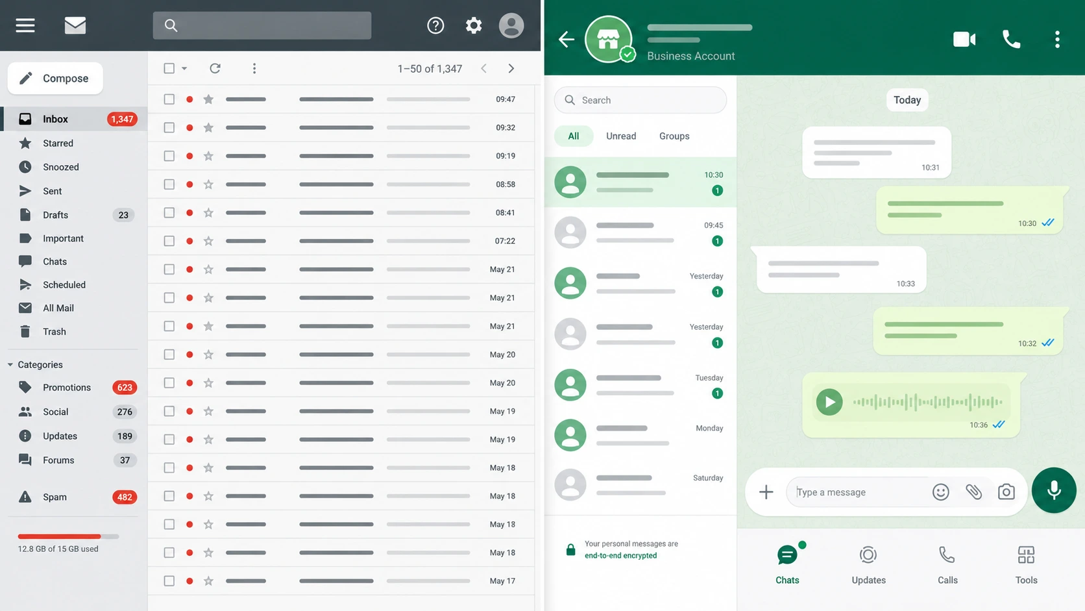Viewport: 1085px width, 611px height.
Task: Open select-all dropdown arrow in mail toolbar
Action: coord(184,68)
